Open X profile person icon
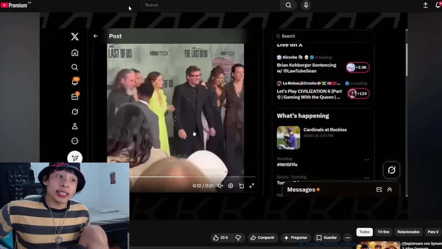The image size is (442, 249). (75, 126)
